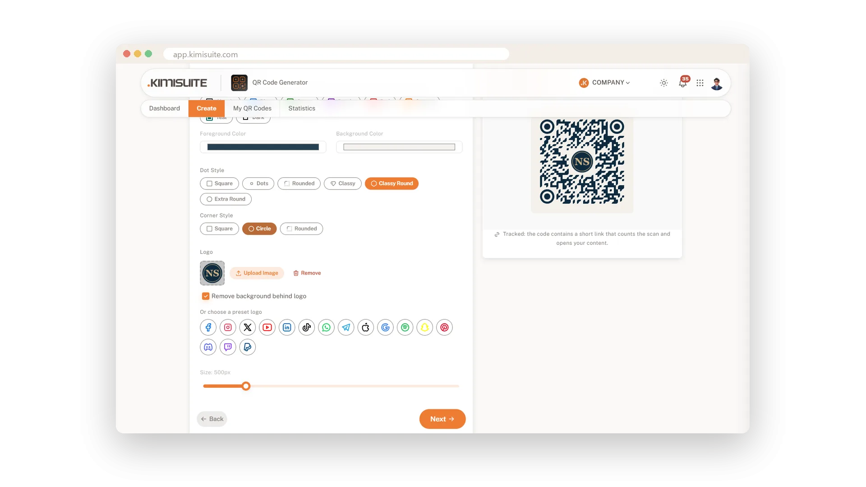The width and height of the screenshot is (866, 487).
Task: Set dot style to Classy
Action: point(343,184)
